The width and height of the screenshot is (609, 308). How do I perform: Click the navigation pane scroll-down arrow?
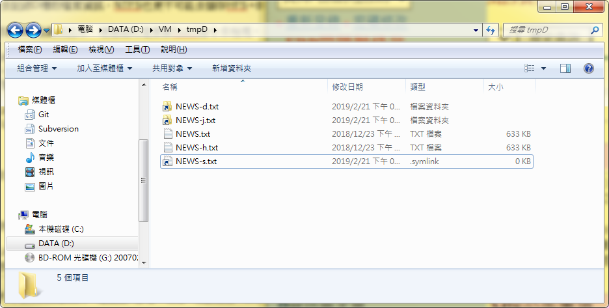click(x=144, y=263)
